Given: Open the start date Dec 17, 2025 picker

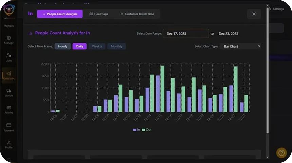Looking at the screenshot, I should coord(186,34).
